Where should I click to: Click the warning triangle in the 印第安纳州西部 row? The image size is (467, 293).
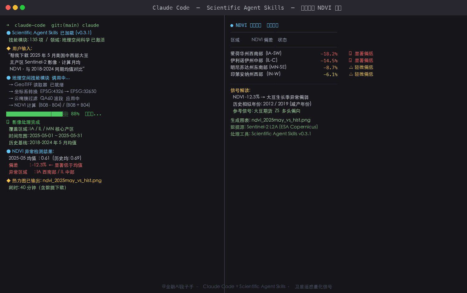[x=351, y=74]
